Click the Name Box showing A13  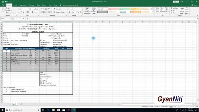[6, 19]
